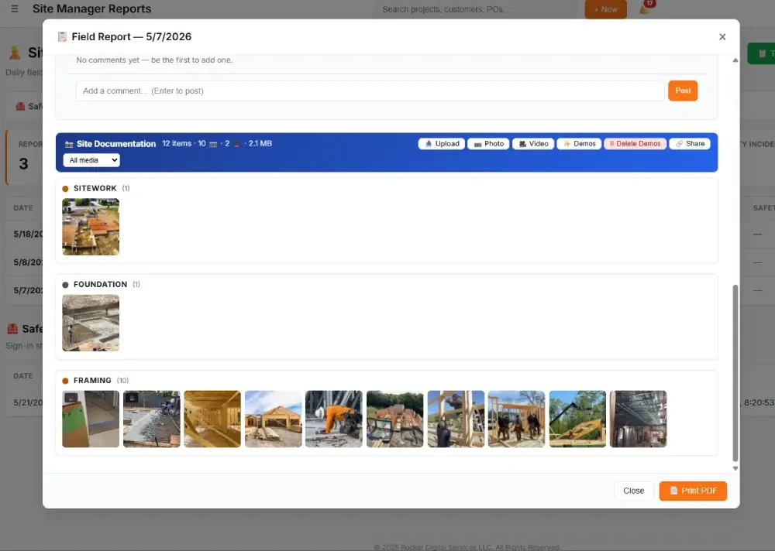Screen dimensions: 775x551
Task: Open the thumbnail of worker in orange
Action: [334, 419]
